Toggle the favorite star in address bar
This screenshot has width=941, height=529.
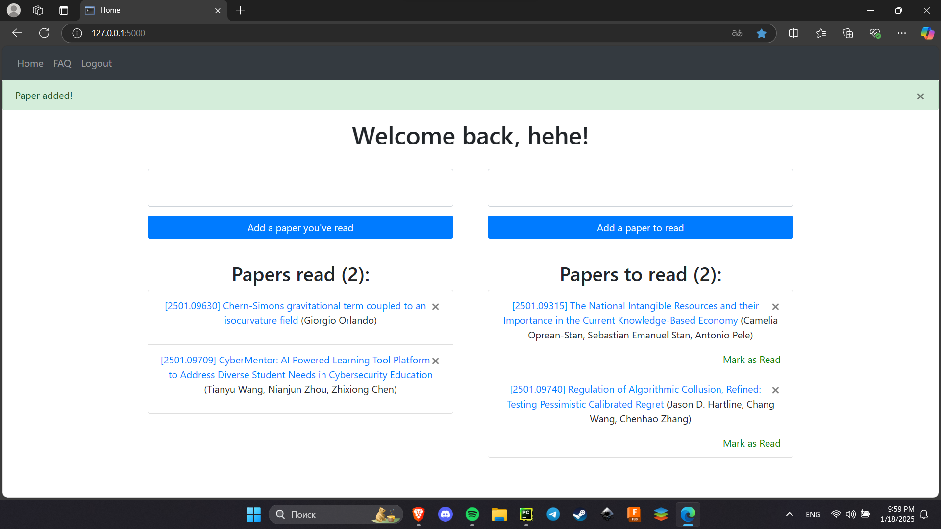761,33
